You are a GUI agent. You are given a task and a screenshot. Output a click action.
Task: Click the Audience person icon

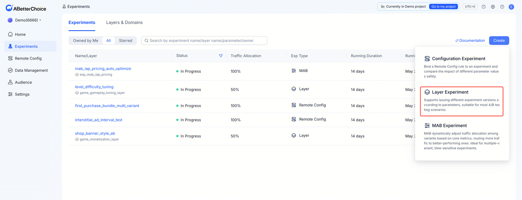coord(10,82)
